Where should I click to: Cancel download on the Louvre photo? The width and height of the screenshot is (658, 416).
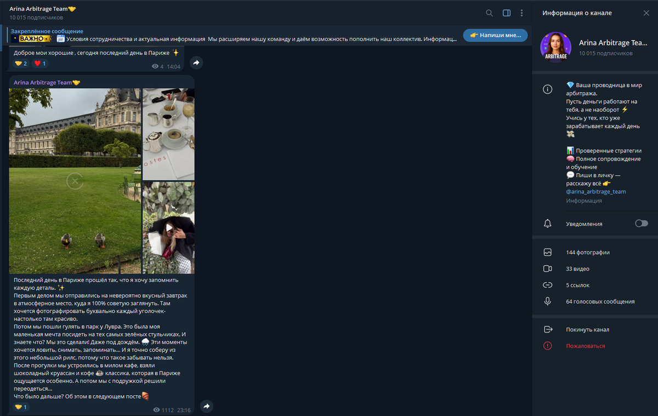[x=75, y=181]
